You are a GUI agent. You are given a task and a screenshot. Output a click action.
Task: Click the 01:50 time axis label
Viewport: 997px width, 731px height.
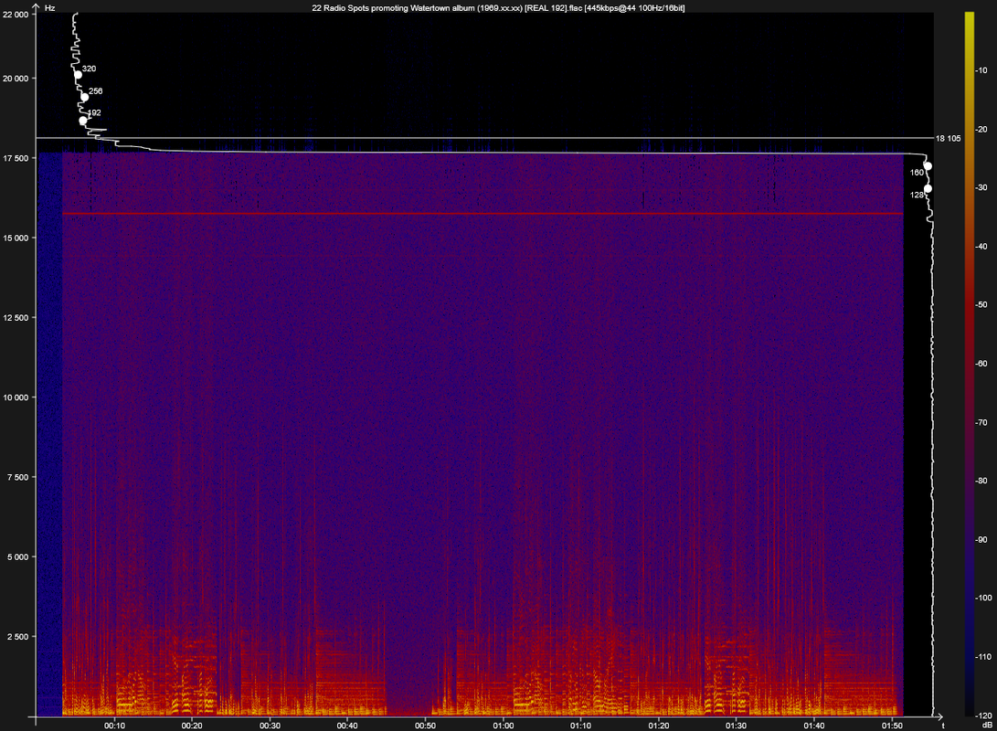coord(892,726)
